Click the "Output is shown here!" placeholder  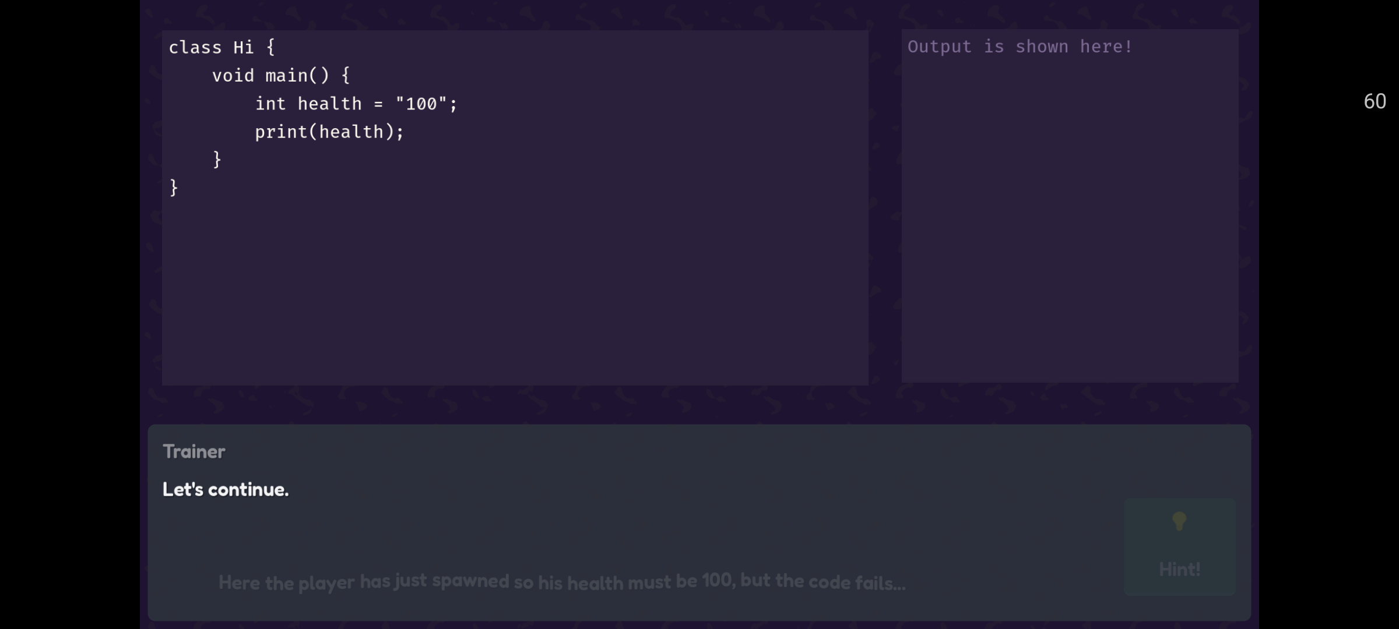pyautogui.click(x=1020, y=47)
